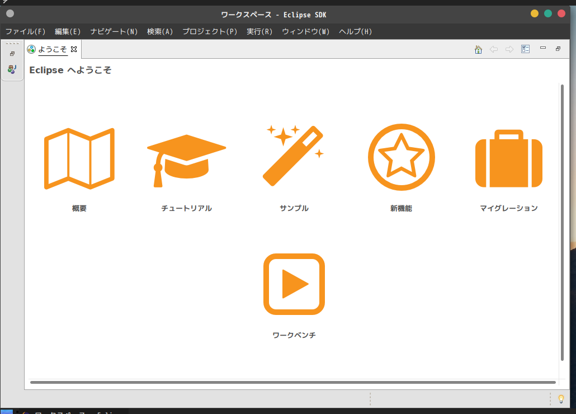Minimize the welcome view panel
This screenshot has width=576, height=414.
point(543,48)
